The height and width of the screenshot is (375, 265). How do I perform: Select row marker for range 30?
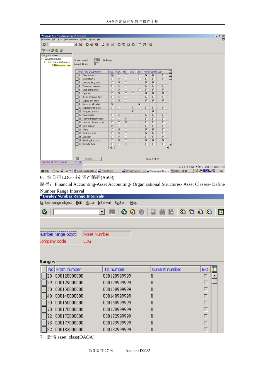click(44, 289)
